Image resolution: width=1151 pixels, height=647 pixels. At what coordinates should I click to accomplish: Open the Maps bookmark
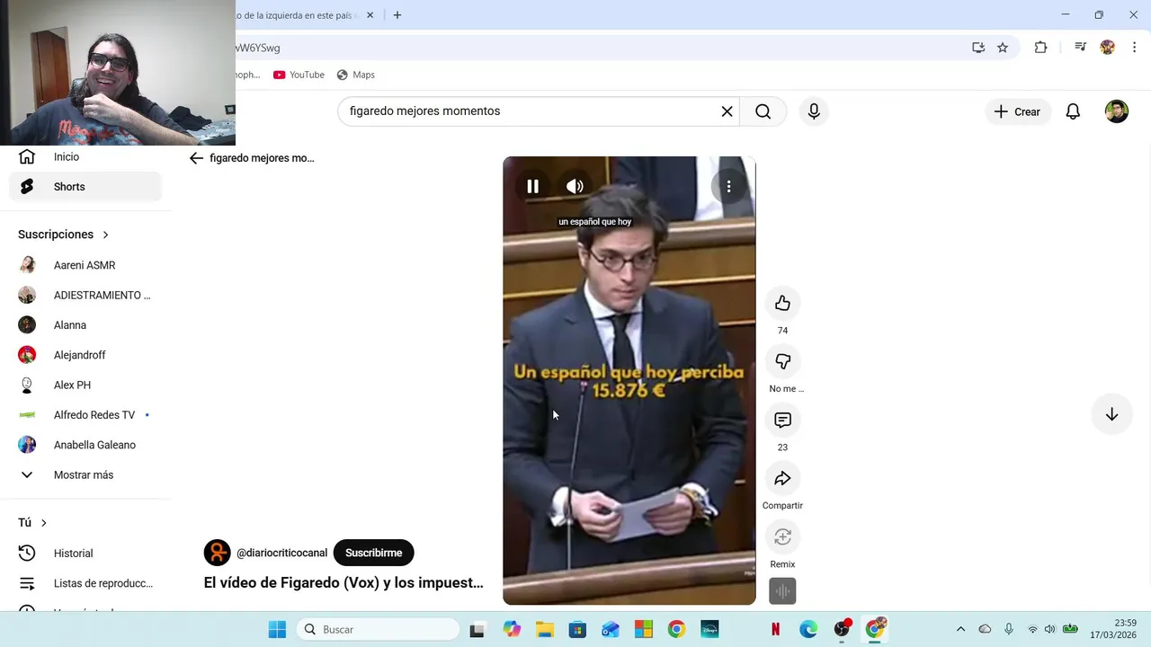(x=355, y=75)
